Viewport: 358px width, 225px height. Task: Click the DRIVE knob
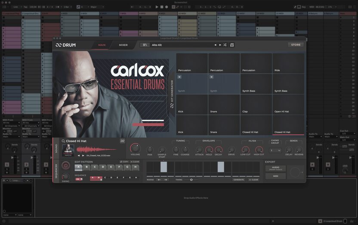click(231, 150)
